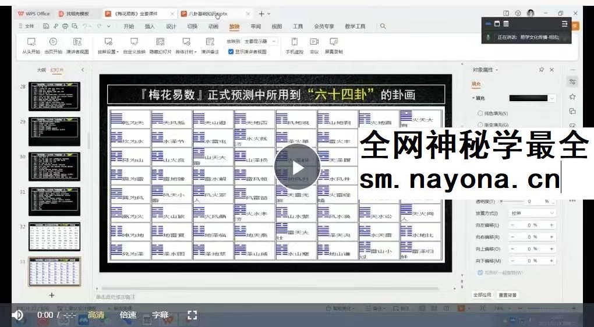Click the 重置背景 button

[x=508, y=295]
